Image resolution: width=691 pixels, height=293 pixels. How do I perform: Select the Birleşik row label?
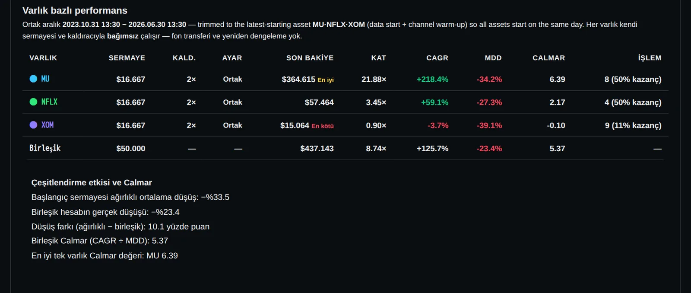click(45, 148)
